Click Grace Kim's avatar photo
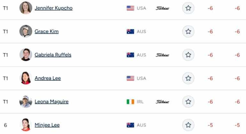 26,31
